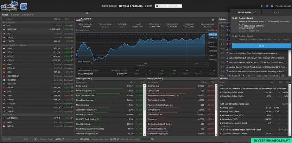Click the clock icon on SMI.I row
Image resolution: width=292 pixels, height=143 pixels.
click(x=72, y=95)
